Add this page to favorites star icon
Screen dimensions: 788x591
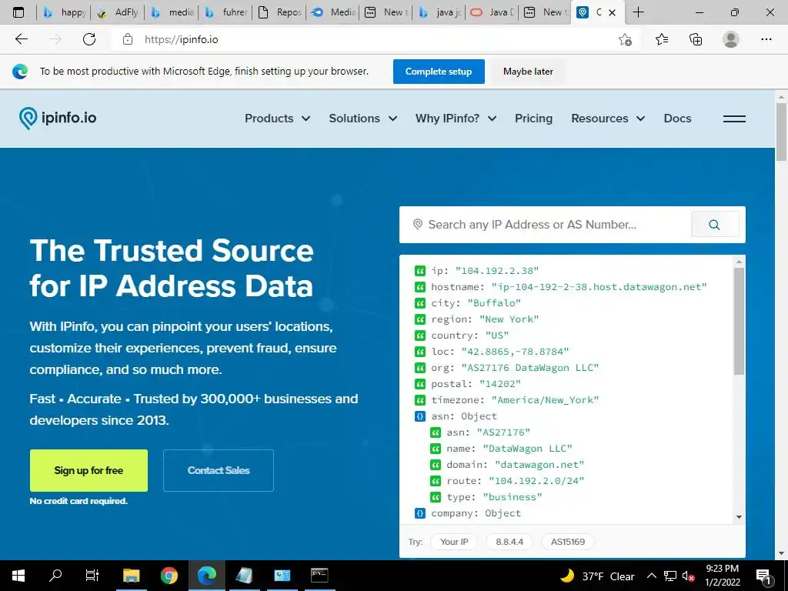pyautogui.click(x=625, y=40)
